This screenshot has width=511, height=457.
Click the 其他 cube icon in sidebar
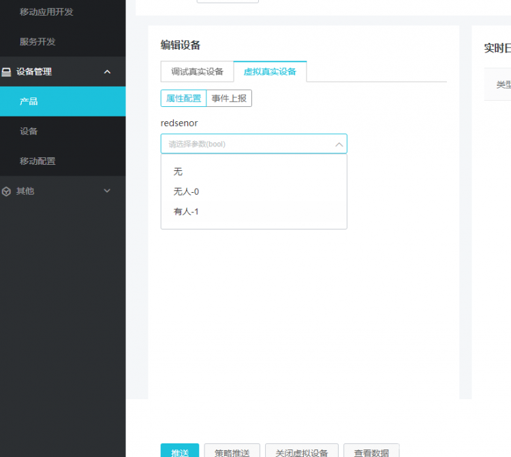pyautogui.click(x=6, y=191)
